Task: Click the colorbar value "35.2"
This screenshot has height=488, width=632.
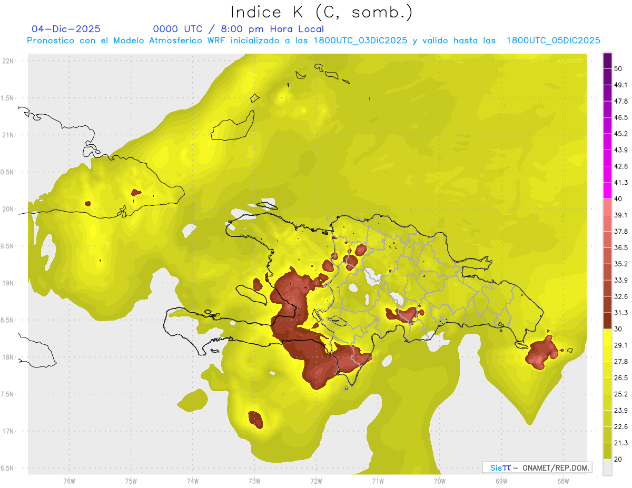Action: (620, 264)
